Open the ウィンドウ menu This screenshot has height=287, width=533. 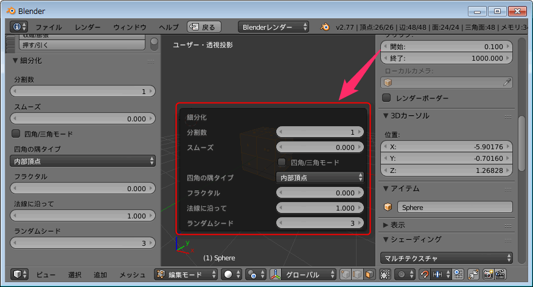[x=130, y=27]
